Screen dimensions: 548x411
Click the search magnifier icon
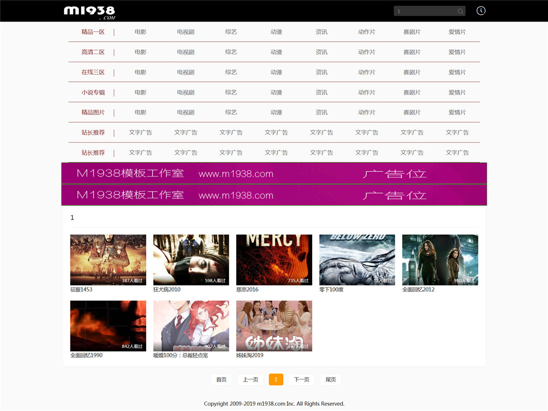[460, 11]
